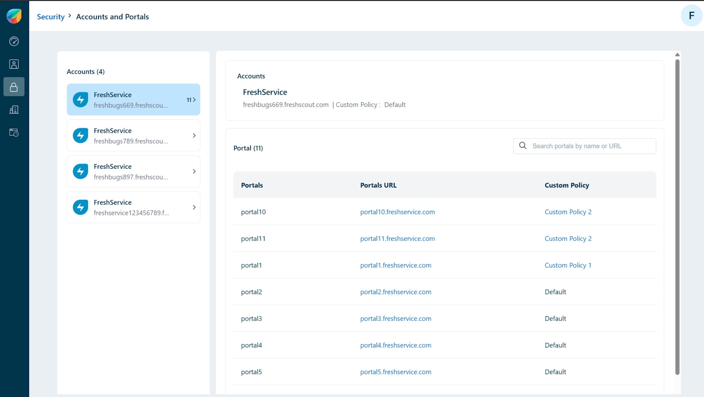The width and height of the screenshot is (704, 397).
Task: Select the freshservice123456789.f... account name
Action: click(x=131, y=213)
